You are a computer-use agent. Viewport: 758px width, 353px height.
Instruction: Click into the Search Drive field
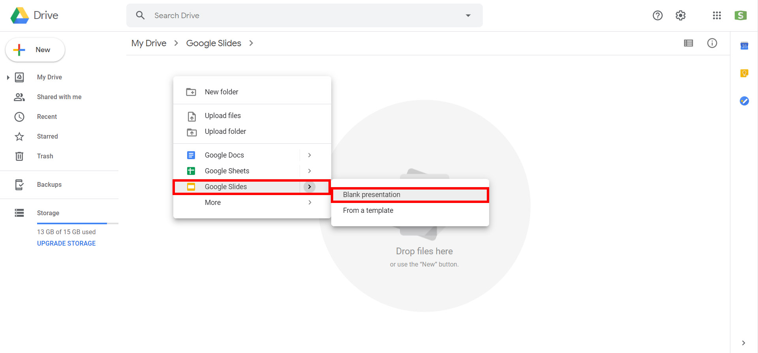pos(304,15)
